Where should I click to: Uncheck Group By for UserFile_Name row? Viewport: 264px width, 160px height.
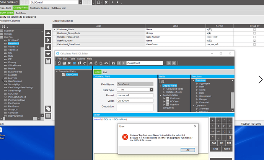pyautogui.click(x=254, y=41)
